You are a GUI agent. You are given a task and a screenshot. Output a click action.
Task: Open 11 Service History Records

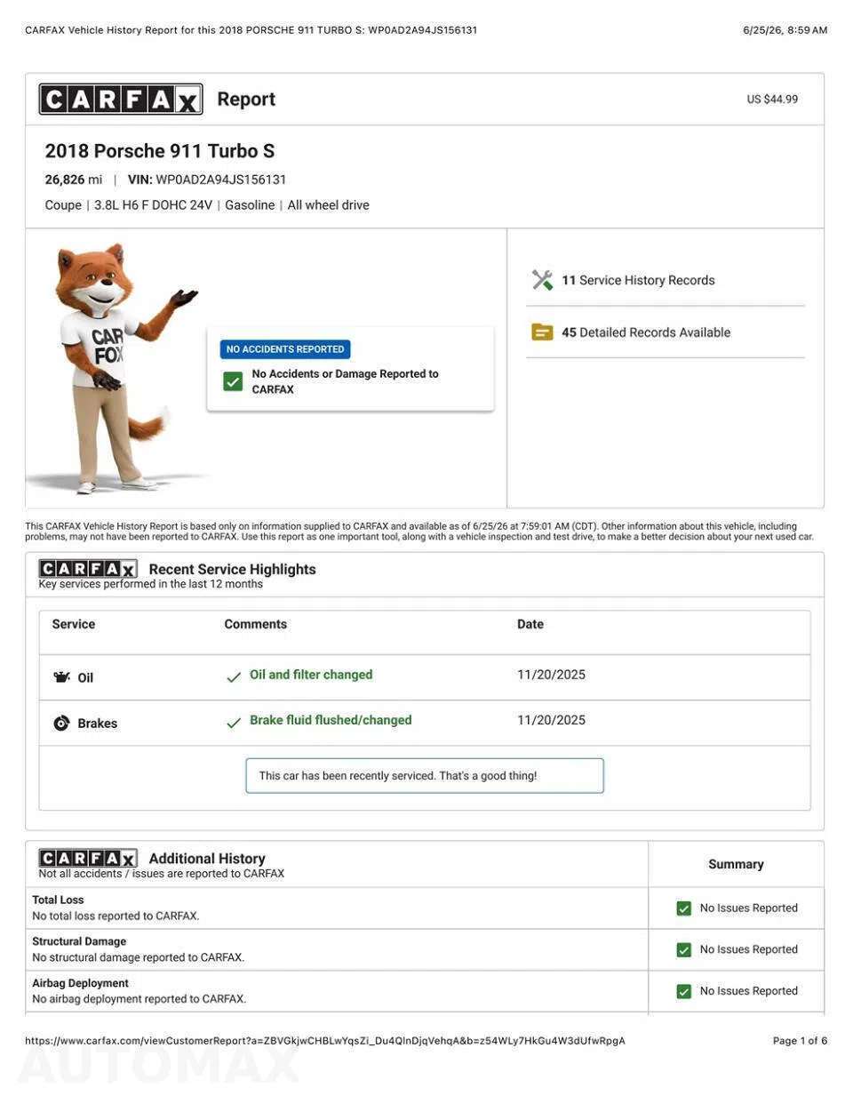pos(638,280)
